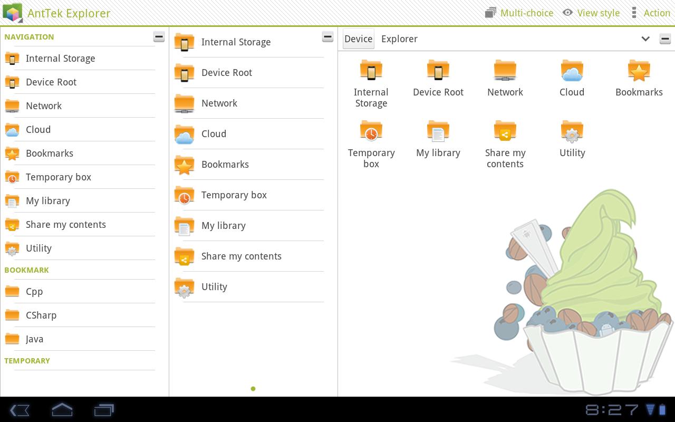Click the NAVIGATION section header
The image size is (675, 422).
pos(29,37)
